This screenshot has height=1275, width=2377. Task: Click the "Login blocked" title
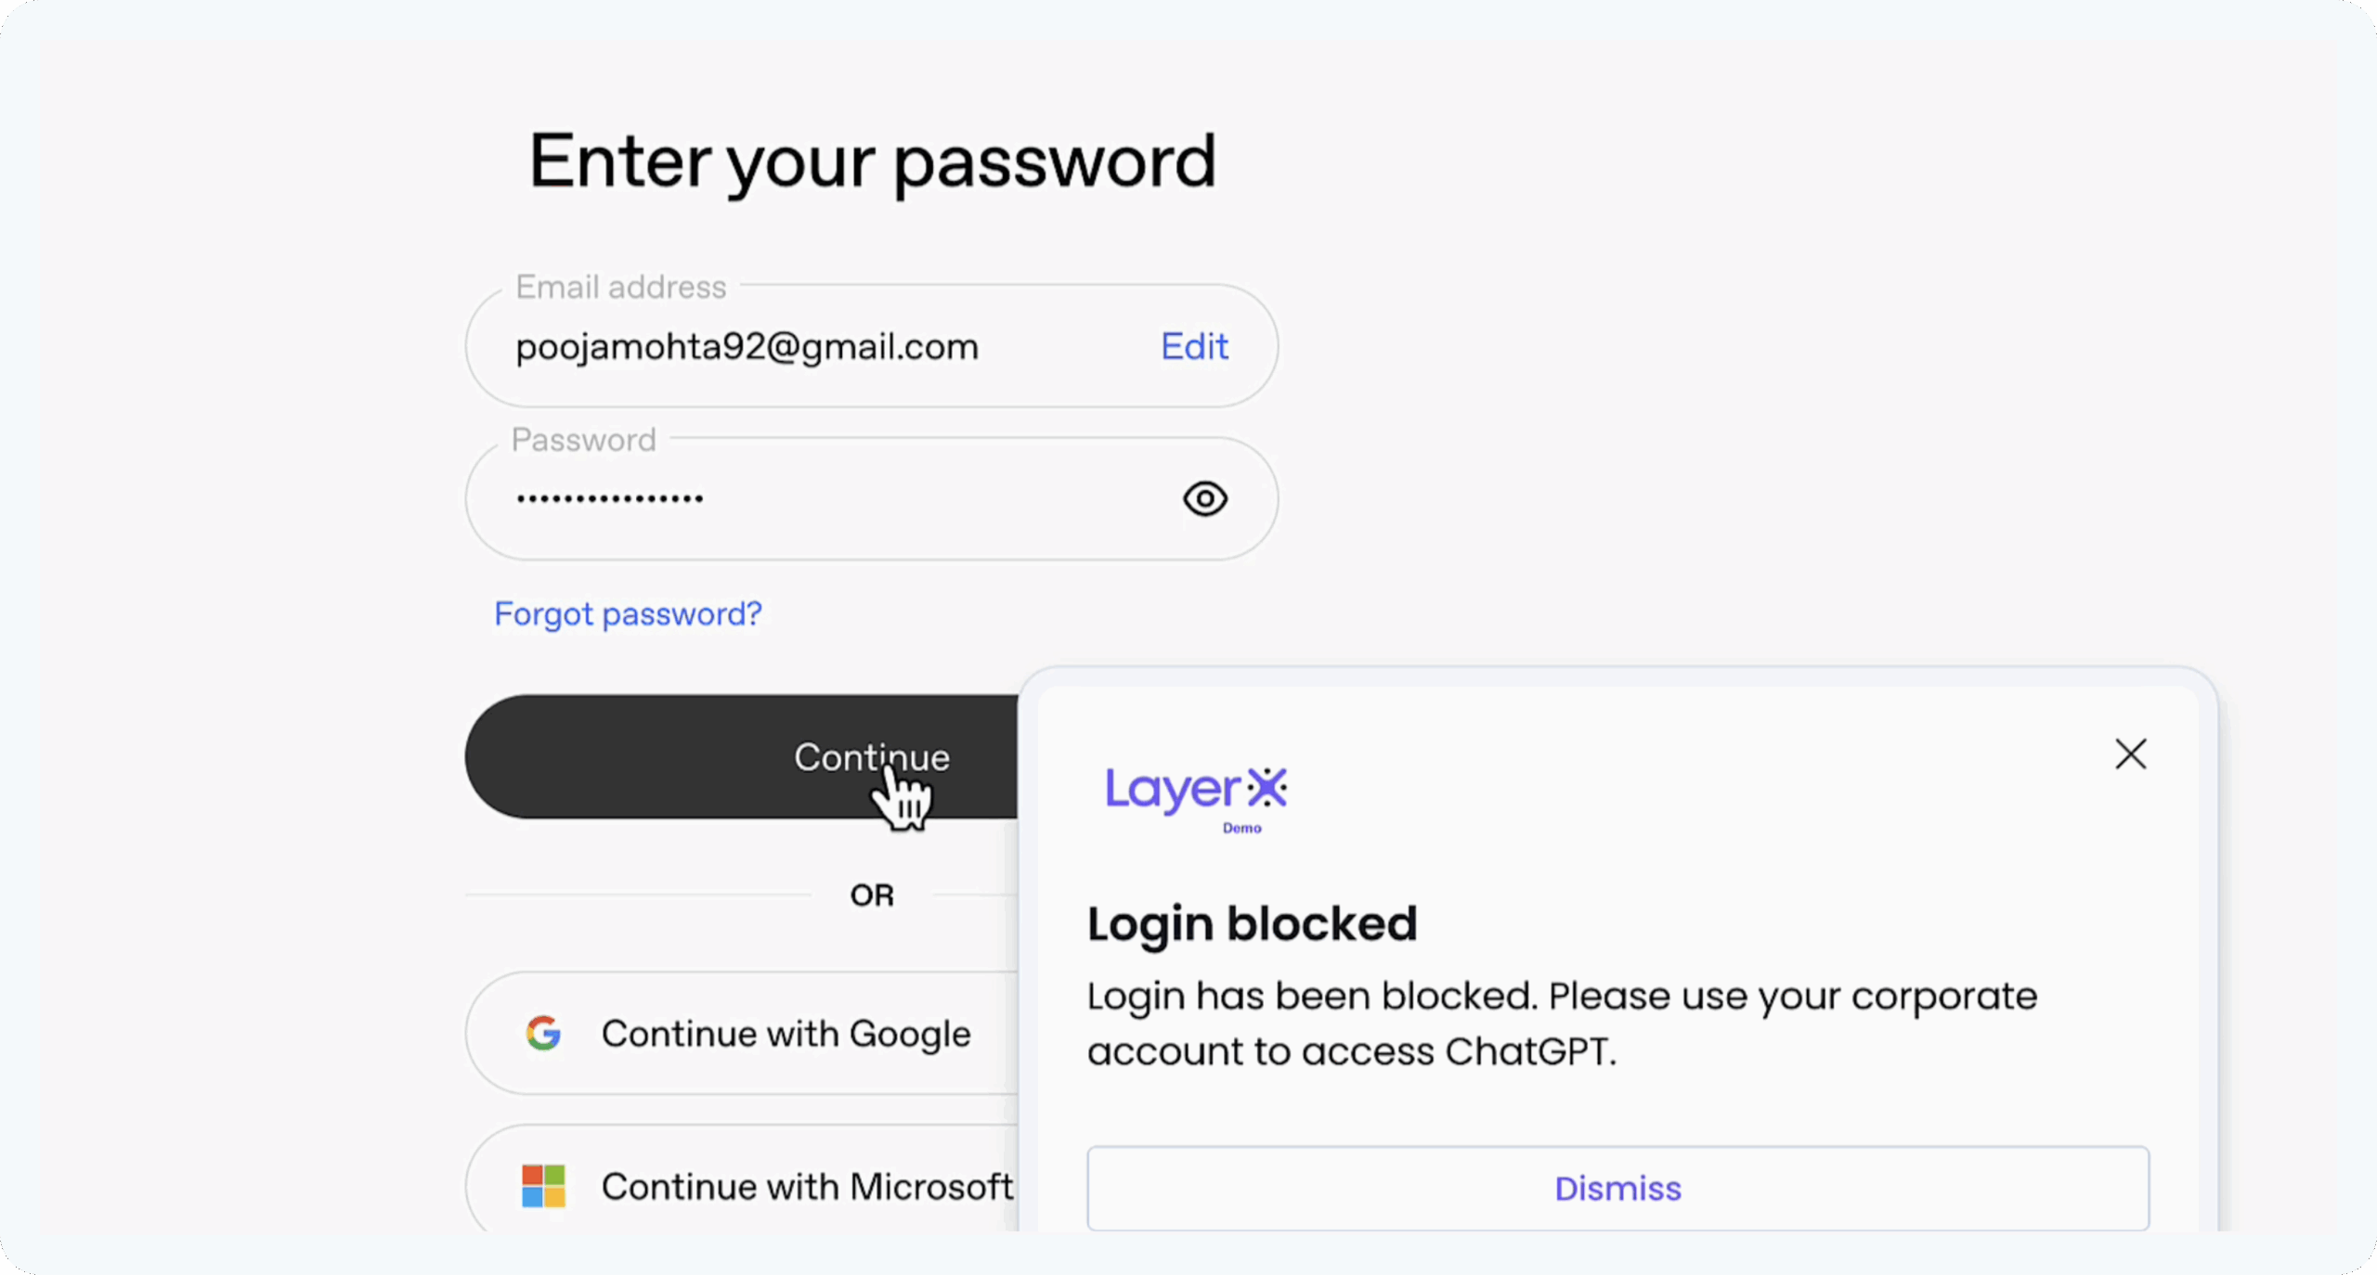[x=1252, y=924]
